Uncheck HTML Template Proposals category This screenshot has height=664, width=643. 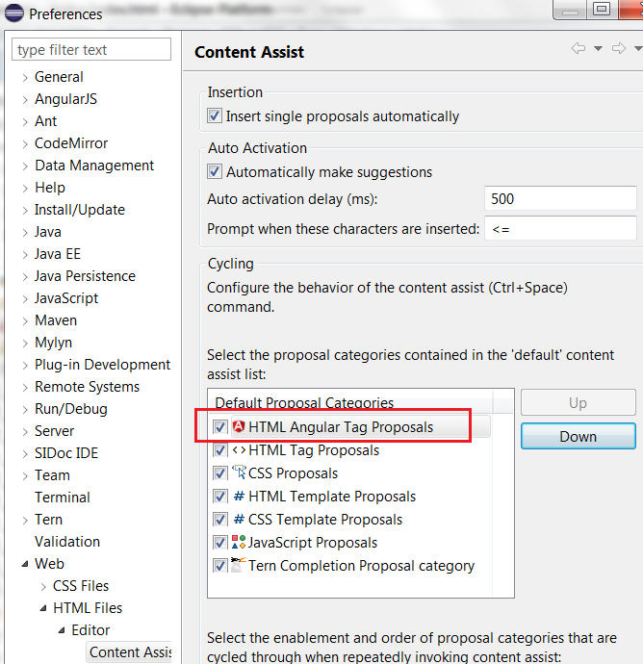[220, 497]
